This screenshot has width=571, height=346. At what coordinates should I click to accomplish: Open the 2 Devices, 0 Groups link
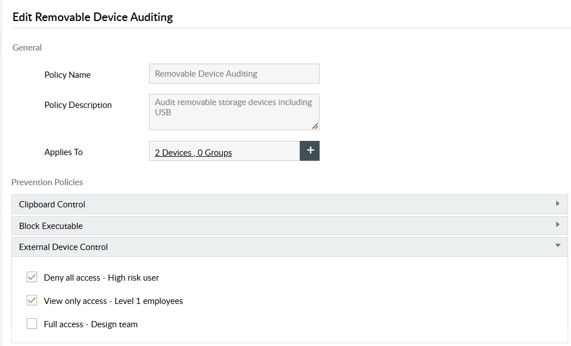[193, 152]
